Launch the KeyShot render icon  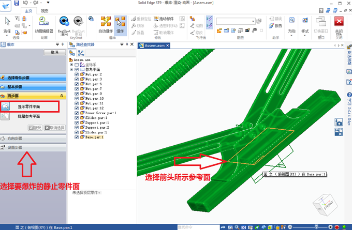tap(64, 24)
